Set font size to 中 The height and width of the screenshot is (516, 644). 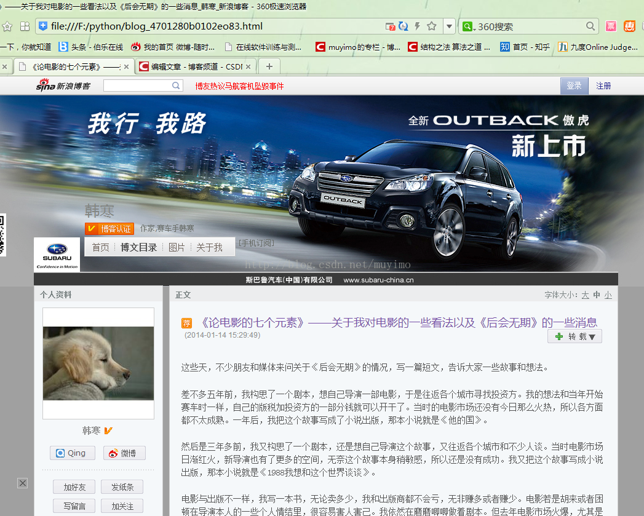tap(597, 295)
